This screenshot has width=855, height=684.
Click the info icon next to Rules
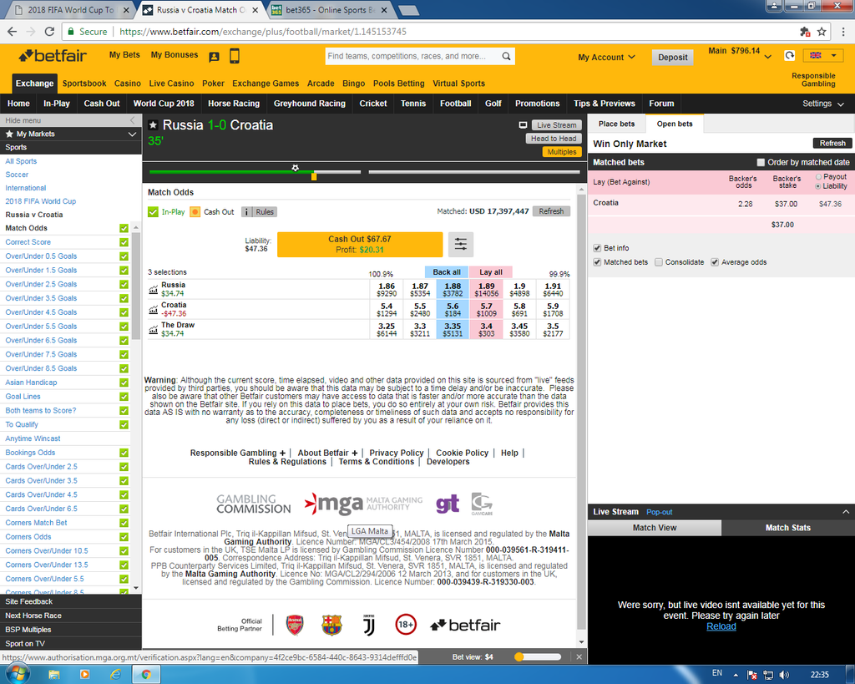pyautogui.click(x=246, y=211)
